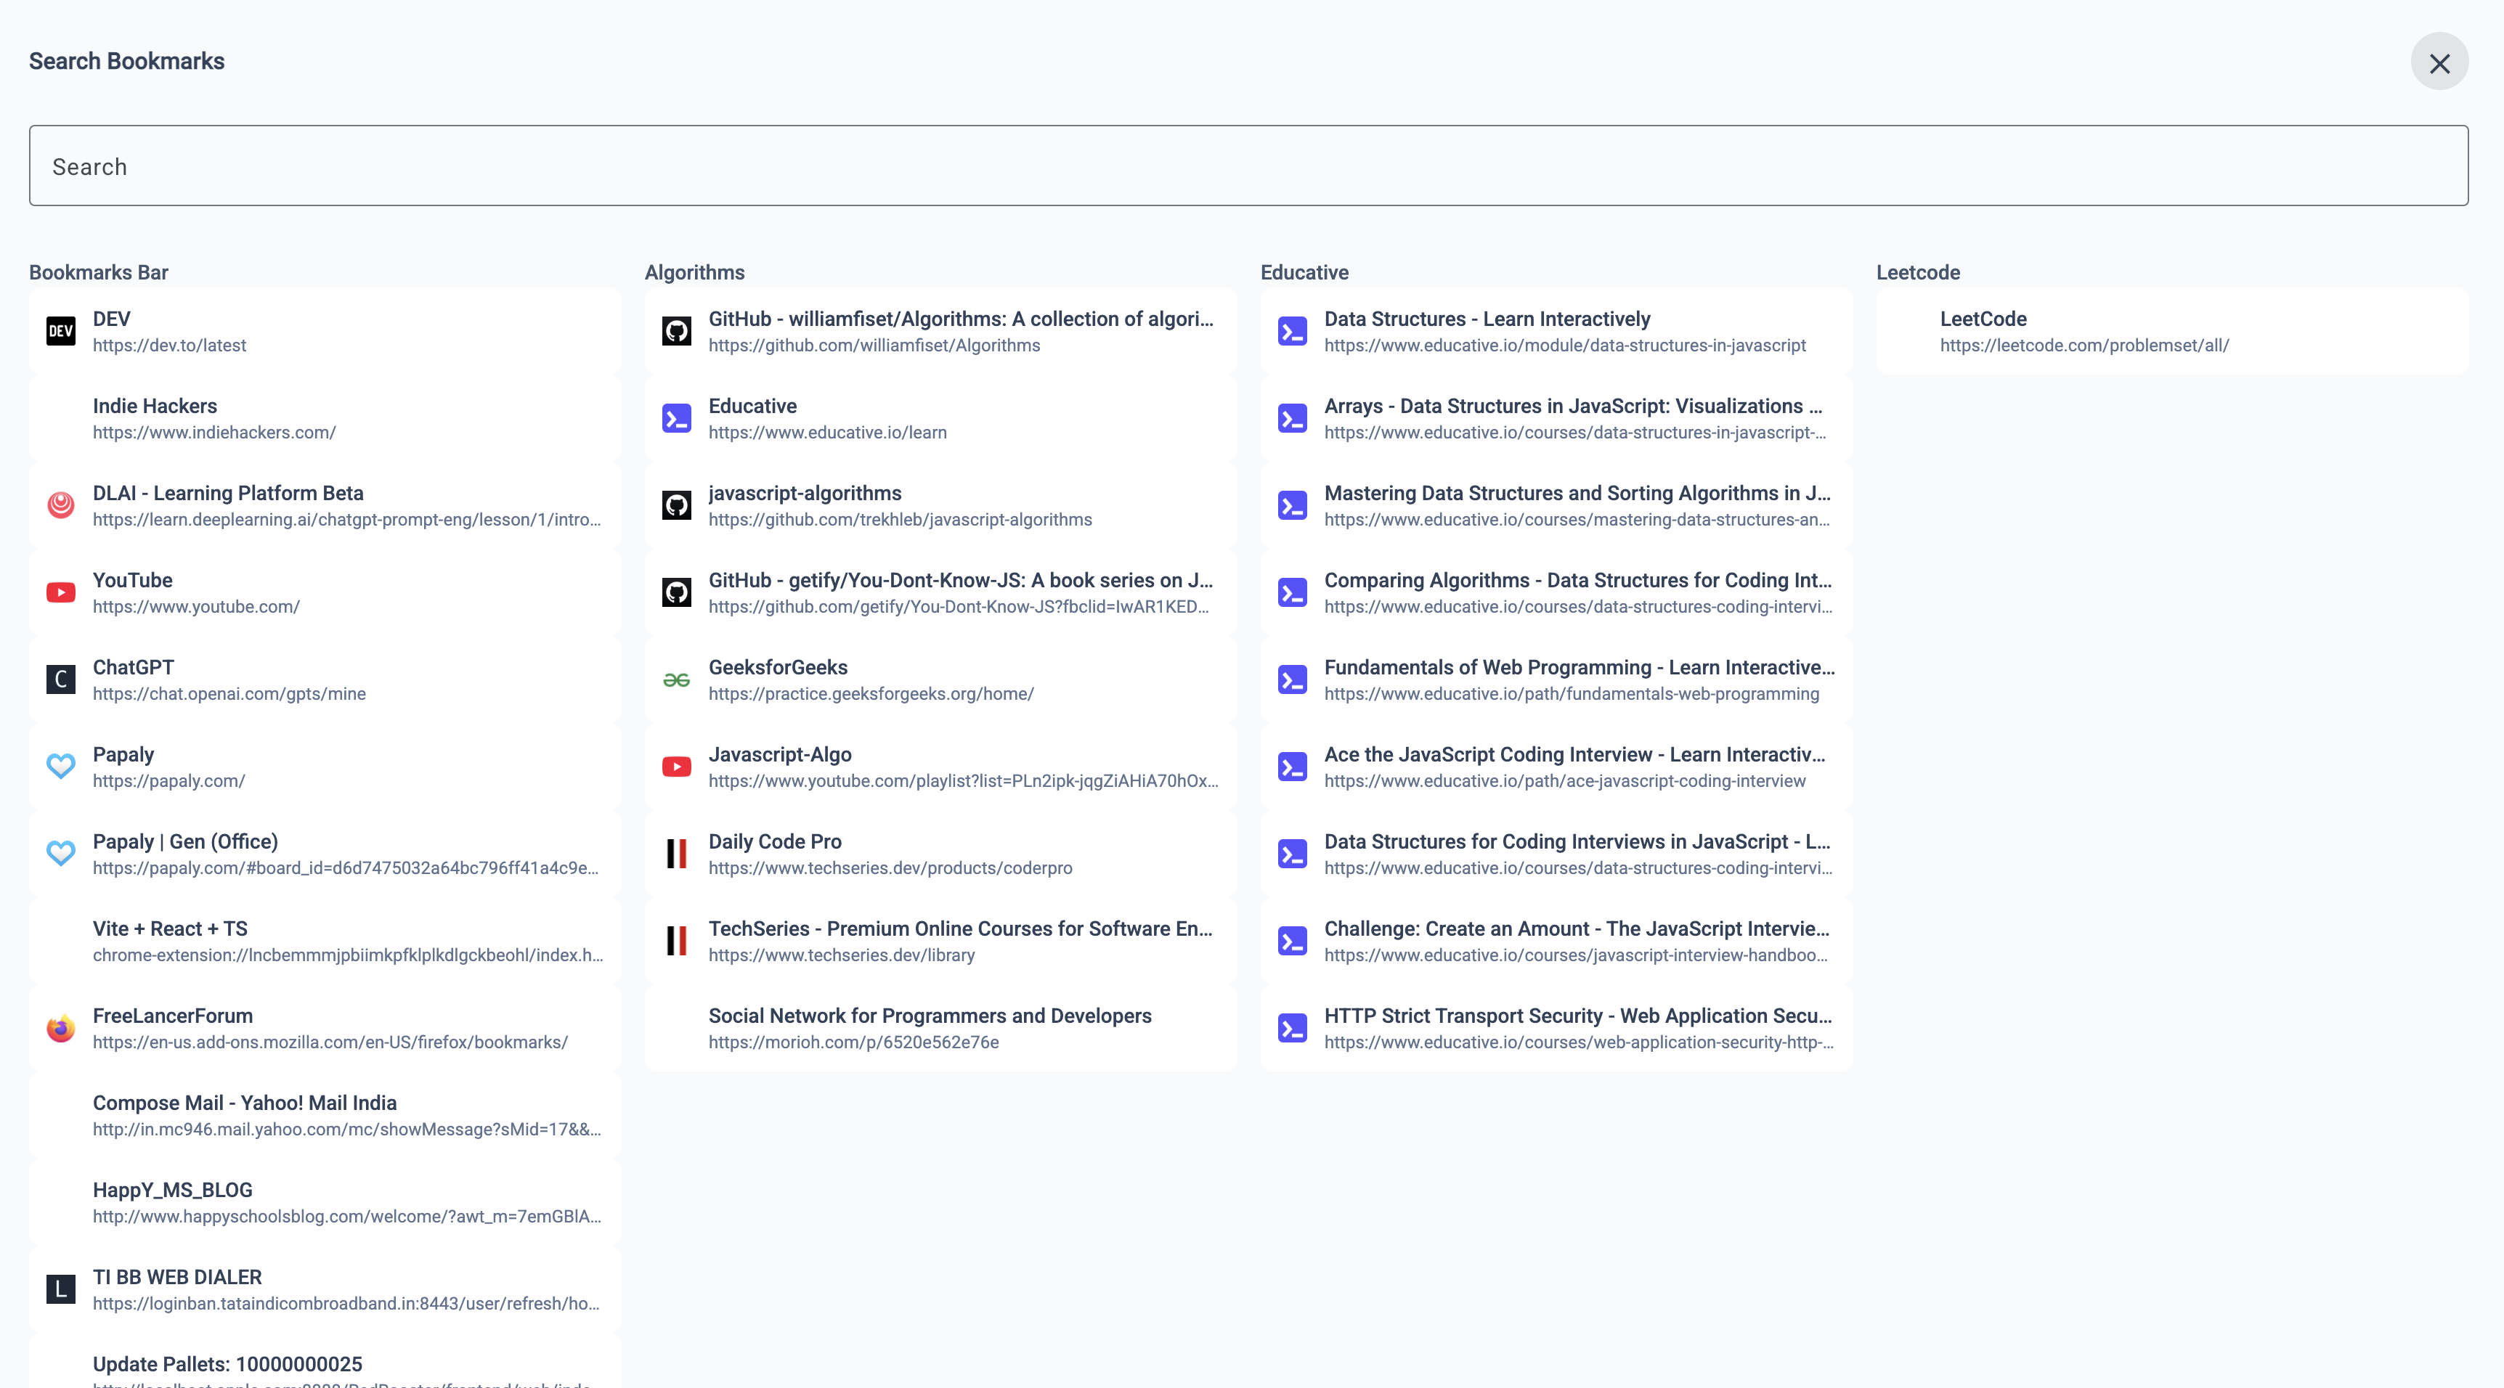Image resolution: width=2504 pixels, height=1388 pixels.
Task: Click the GeeksforGeeks logo icon
Action: click(x=677, y=679)
